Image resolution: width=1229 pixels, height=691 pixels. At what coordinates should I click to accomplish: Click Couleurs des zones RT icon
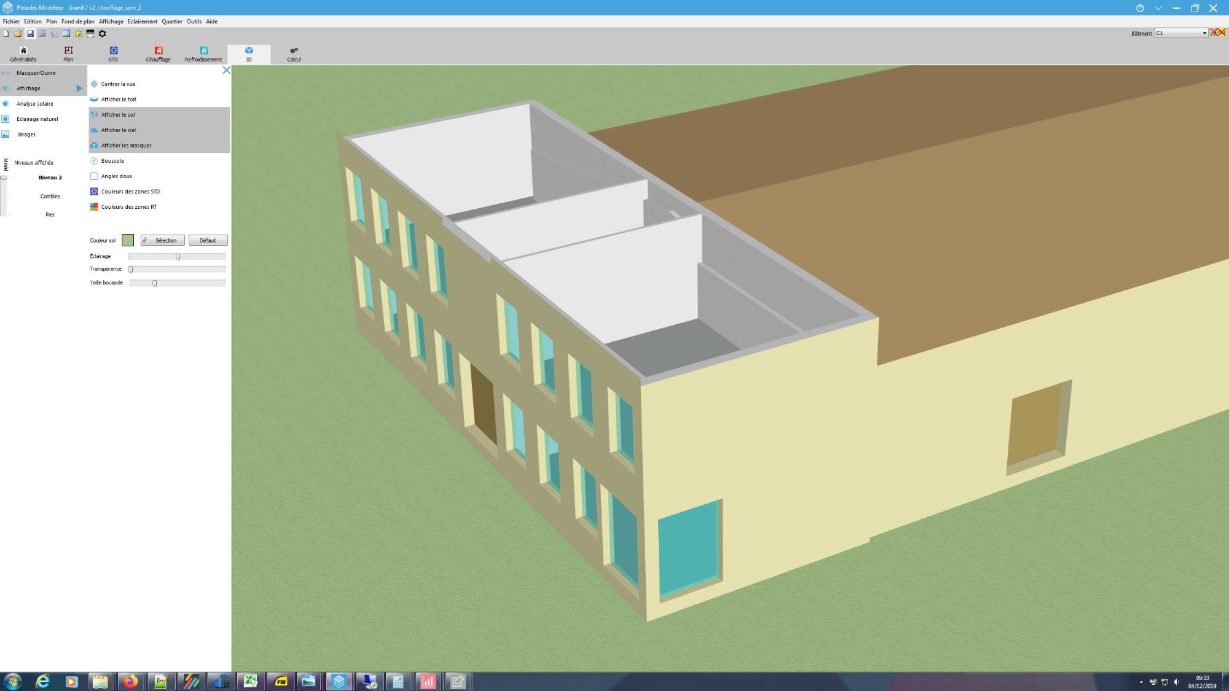coord(94,207)
